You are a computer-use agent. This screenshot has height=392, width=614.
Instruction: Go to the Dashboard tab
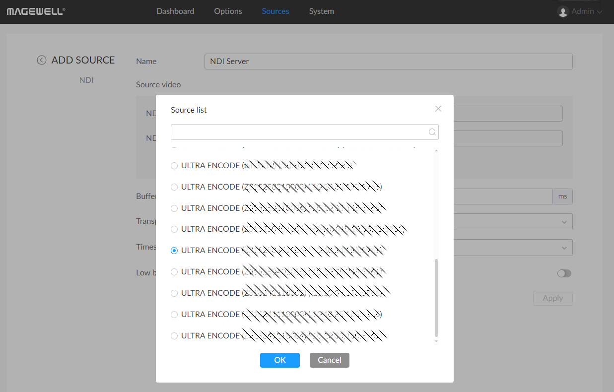pos(175,11)
